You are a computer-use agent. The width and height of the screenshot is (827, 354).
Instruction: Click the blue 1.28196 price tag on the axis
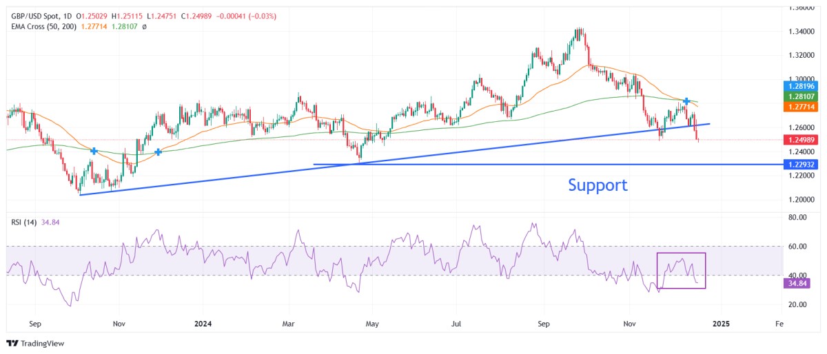pos(804,86)
